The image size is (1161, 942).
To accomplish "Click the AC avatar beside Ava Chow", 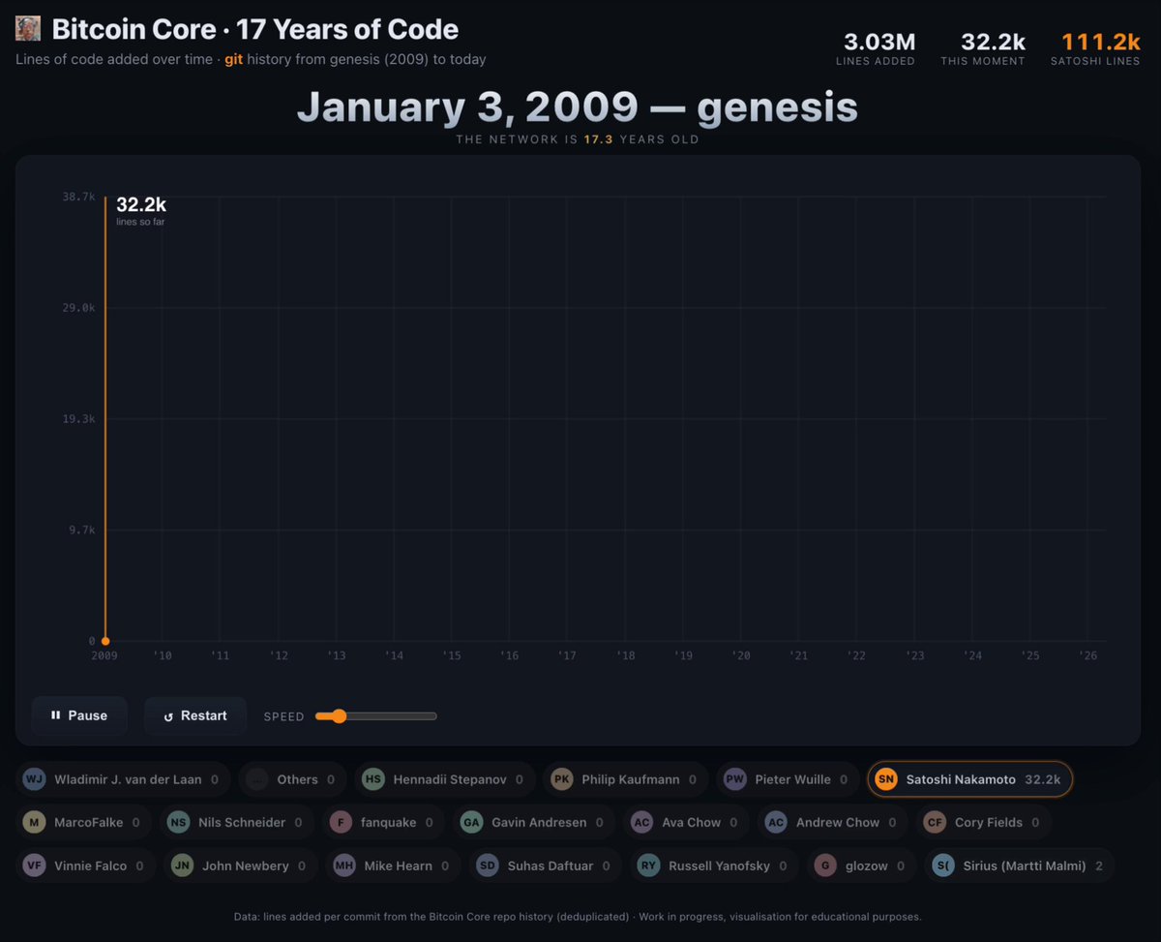I will click(641, 822).
